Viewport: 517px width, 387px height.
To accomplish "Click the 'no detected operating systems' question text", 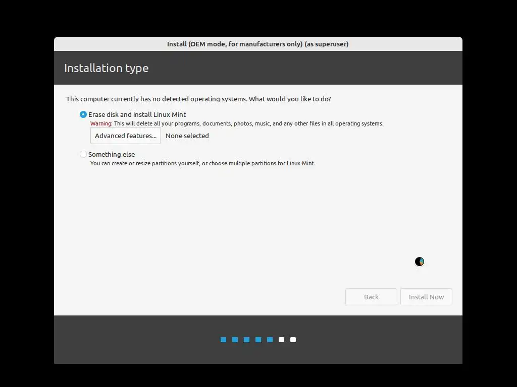I will 198,99.
